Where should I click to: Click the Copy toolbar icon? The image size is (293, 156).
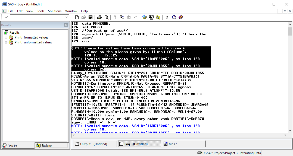tap(122, 17)
